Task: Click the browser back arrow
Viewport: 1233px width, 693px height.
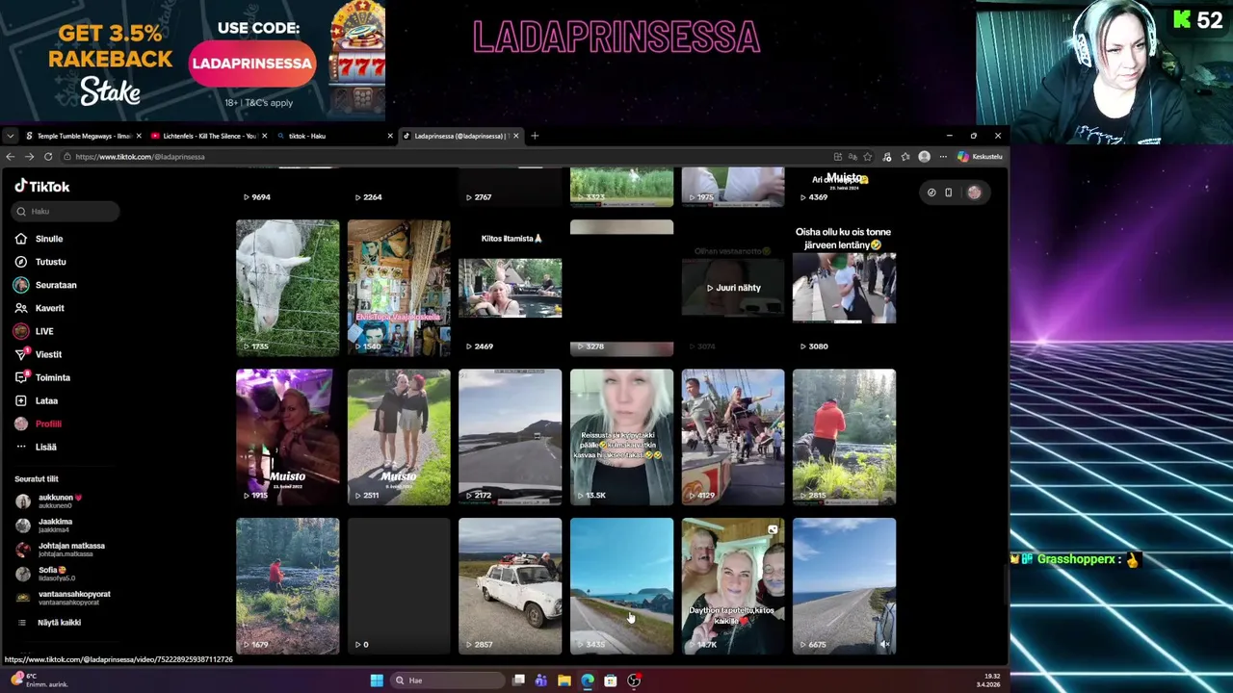Action: [11, 157]
